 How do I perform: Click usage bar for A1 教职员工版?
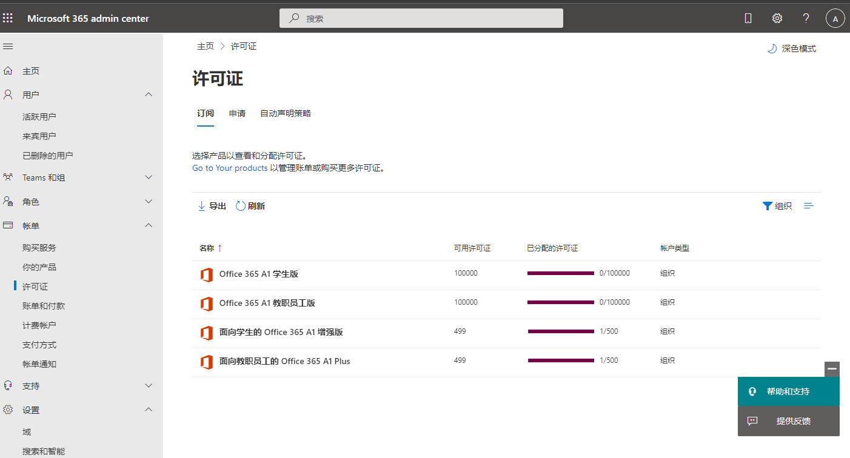(561, 302)
